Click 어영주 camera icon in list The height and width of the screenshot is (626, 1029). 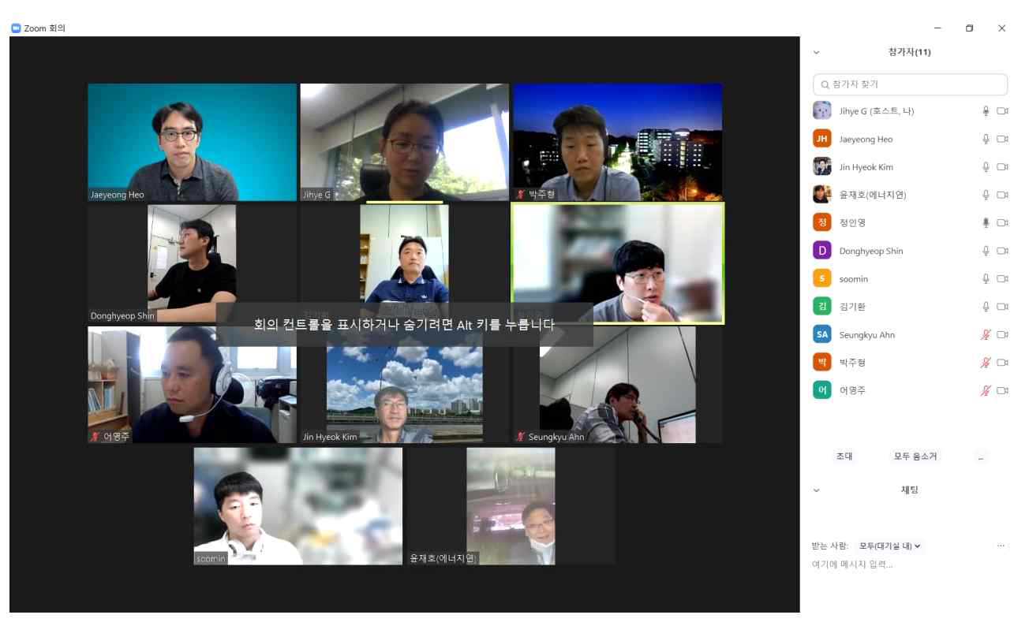[x=1003, y=390]
